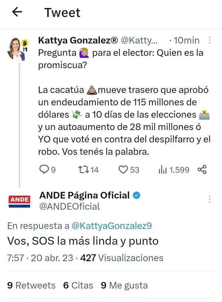Click the ANDE Página Oficial name
The image size is (222, 302).
click(x=84, y=195)
